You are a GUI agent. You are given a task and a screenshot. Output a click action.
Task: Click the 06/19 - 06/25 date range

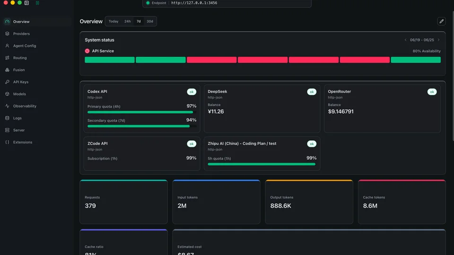click(422, 40)
